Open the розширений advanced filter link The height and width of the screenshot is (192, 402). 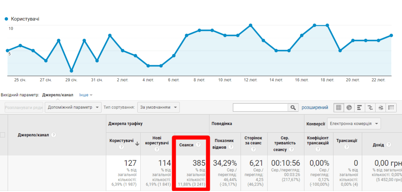pyautogui.click(x=315, y=107)
